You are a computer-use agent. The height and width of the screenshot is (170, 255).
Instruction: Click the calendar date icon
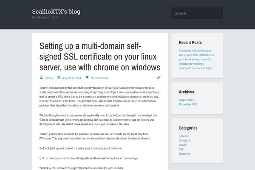point(59,78)
